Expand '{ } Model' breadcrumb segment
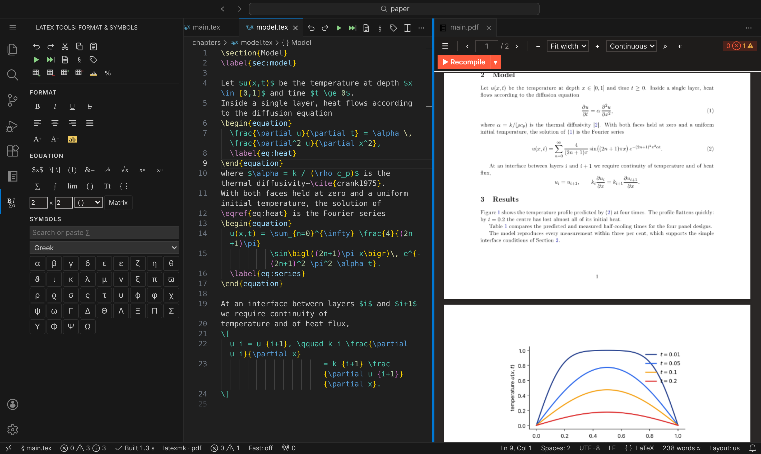The width and height of the screenshot is (761, 454). [296, 42]
